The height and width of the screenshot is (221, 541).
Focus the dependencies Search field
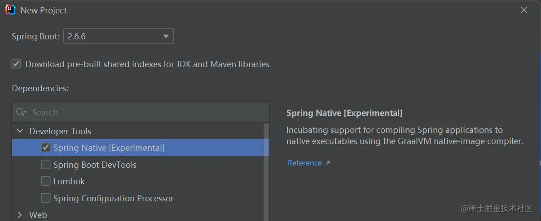pos(141,112)
